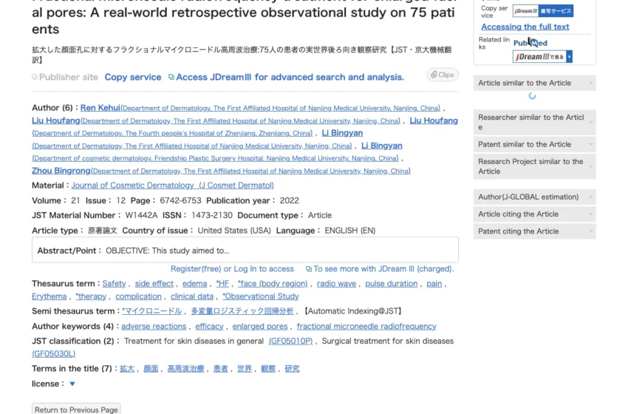Click the Abstract/Point preview box
Screen dimensions: 628x414
[x=245, y=250]
